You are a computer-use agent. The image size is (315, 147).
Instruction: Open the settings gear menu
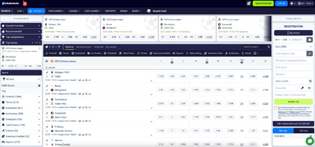point(293,3)
